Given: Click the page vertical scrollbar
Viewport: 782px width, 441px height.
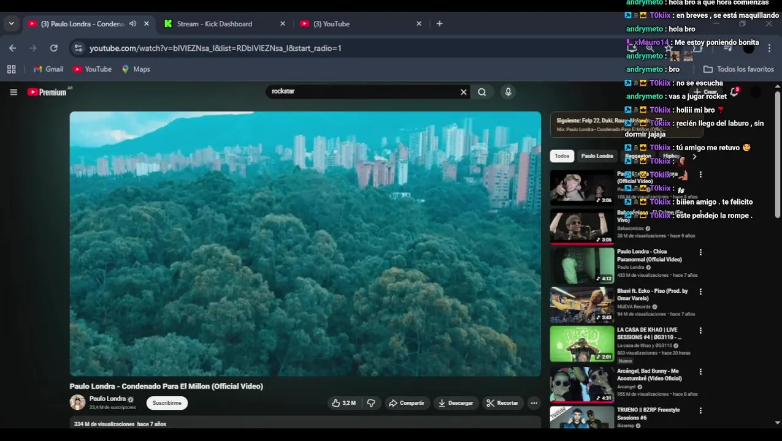Looking at the screenshot, I should pyautogui.click(x=778, y=153).
